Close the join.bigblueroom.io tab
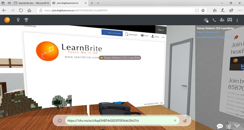Viewport: 244px width, 130px height. click(x=86, y=3)
